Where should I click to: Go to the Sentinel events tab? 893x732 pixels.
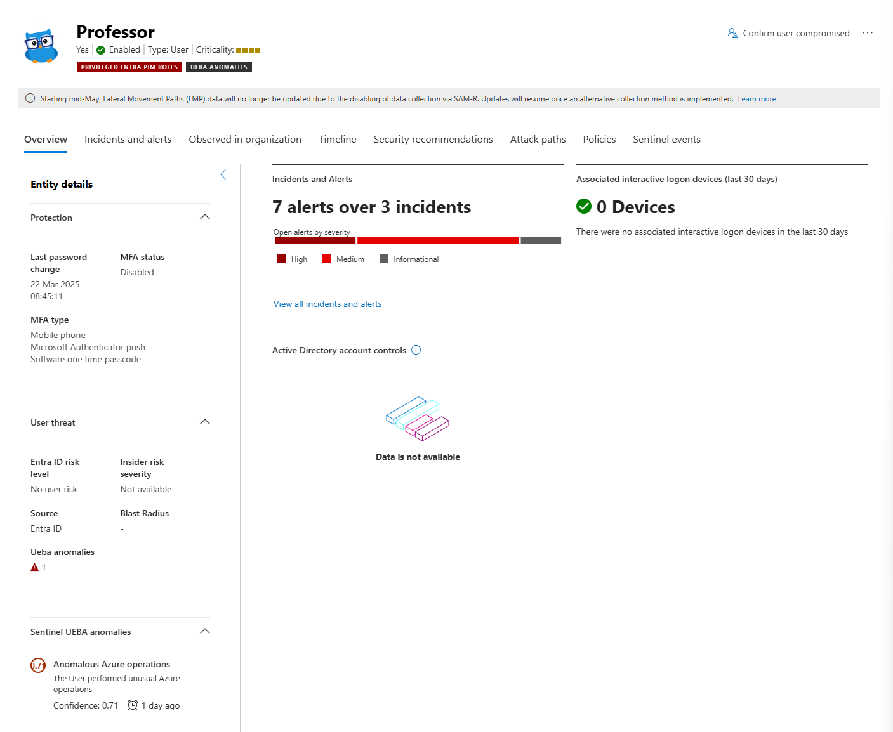(x=666, y=140)
